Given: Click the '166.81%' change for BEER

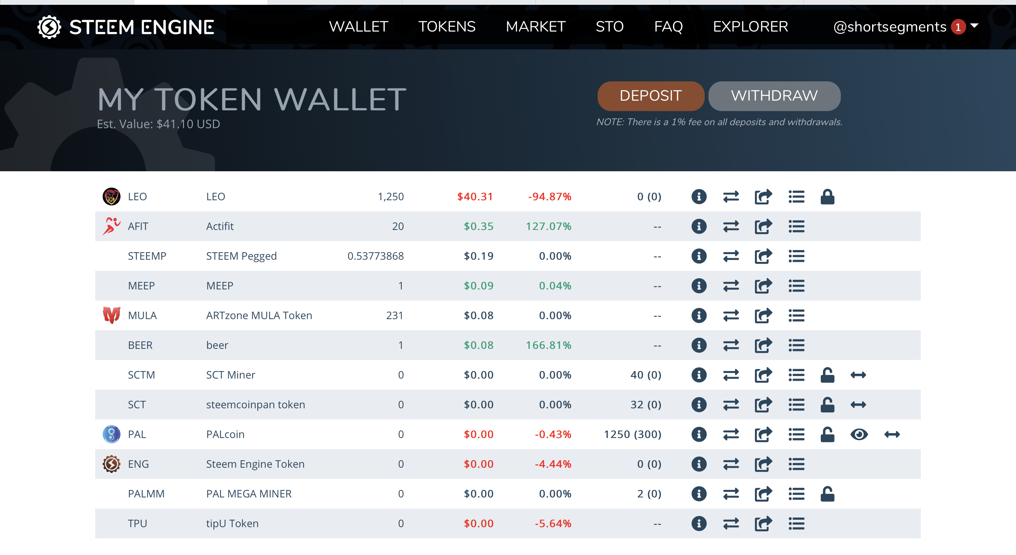Looking at the screenshot, I should 548,345.
